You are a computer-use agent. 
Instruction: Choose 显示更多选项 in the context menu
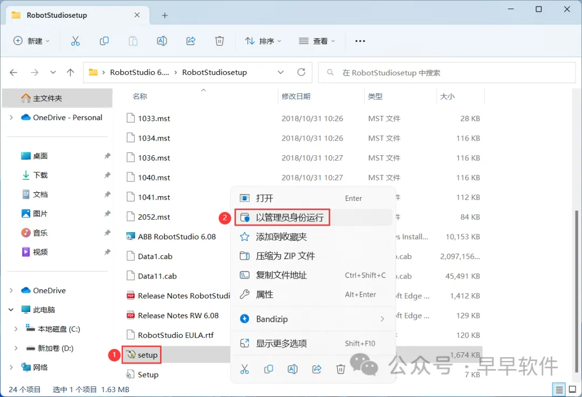pyautogui.click(x=313, y=344)
